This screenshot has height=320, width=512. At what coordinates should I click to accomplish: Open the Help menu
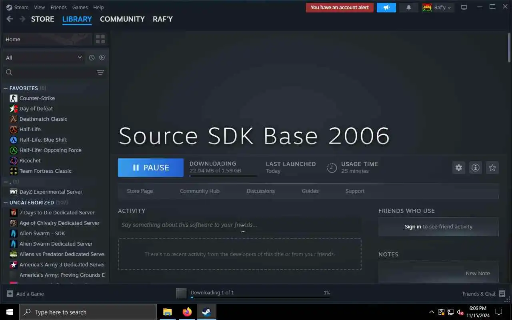point(98,7)
